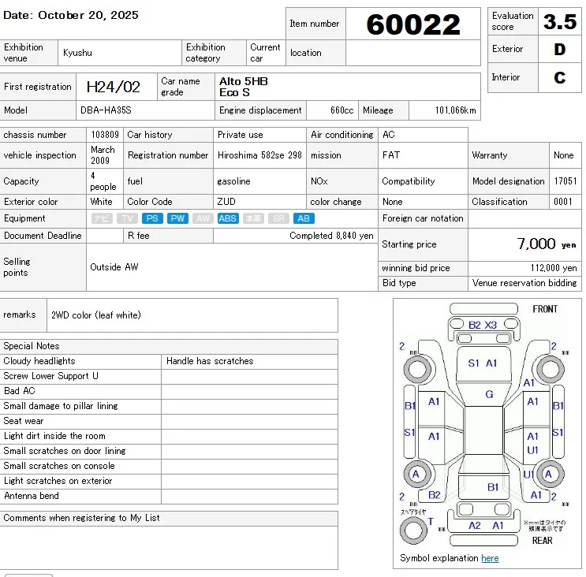
Task: Click the My List comments field
Action: point(169,548)
